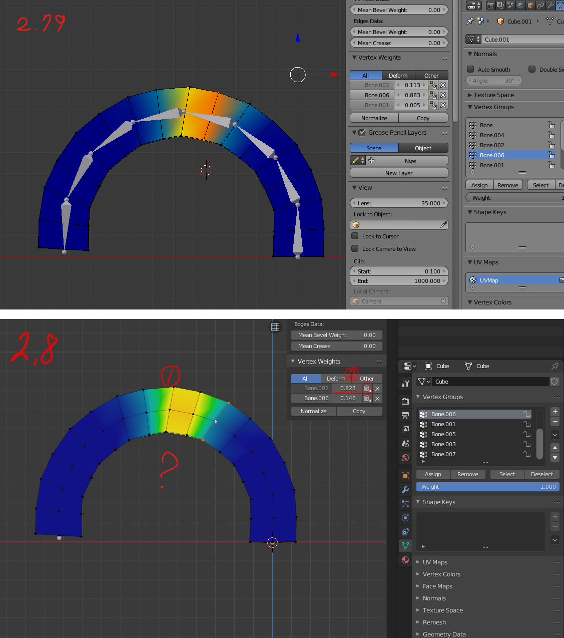Click the New Layer button

[x=399, y=173]
